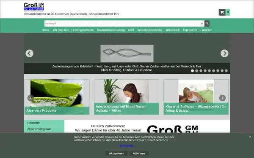Accept cookies with Akzeptieren
This screenshot has height=158, width=254.
tap(116, 153)
